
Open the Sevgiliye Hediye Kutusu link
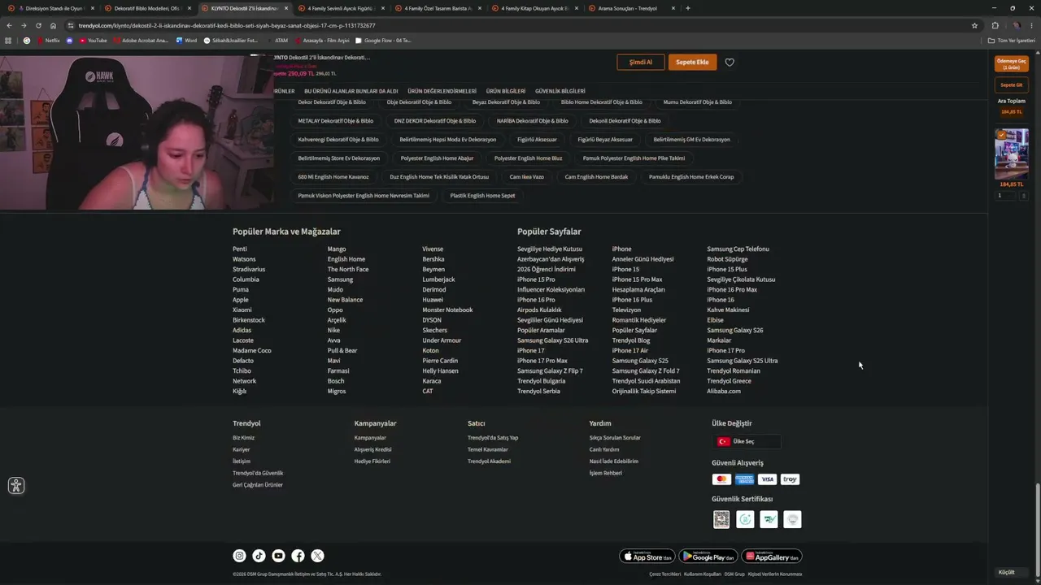(x=550, y=249)
